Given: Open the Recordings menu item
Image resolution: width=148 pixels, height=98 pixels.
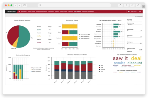Looking at the screenshot, I should [x=24, y=12].
